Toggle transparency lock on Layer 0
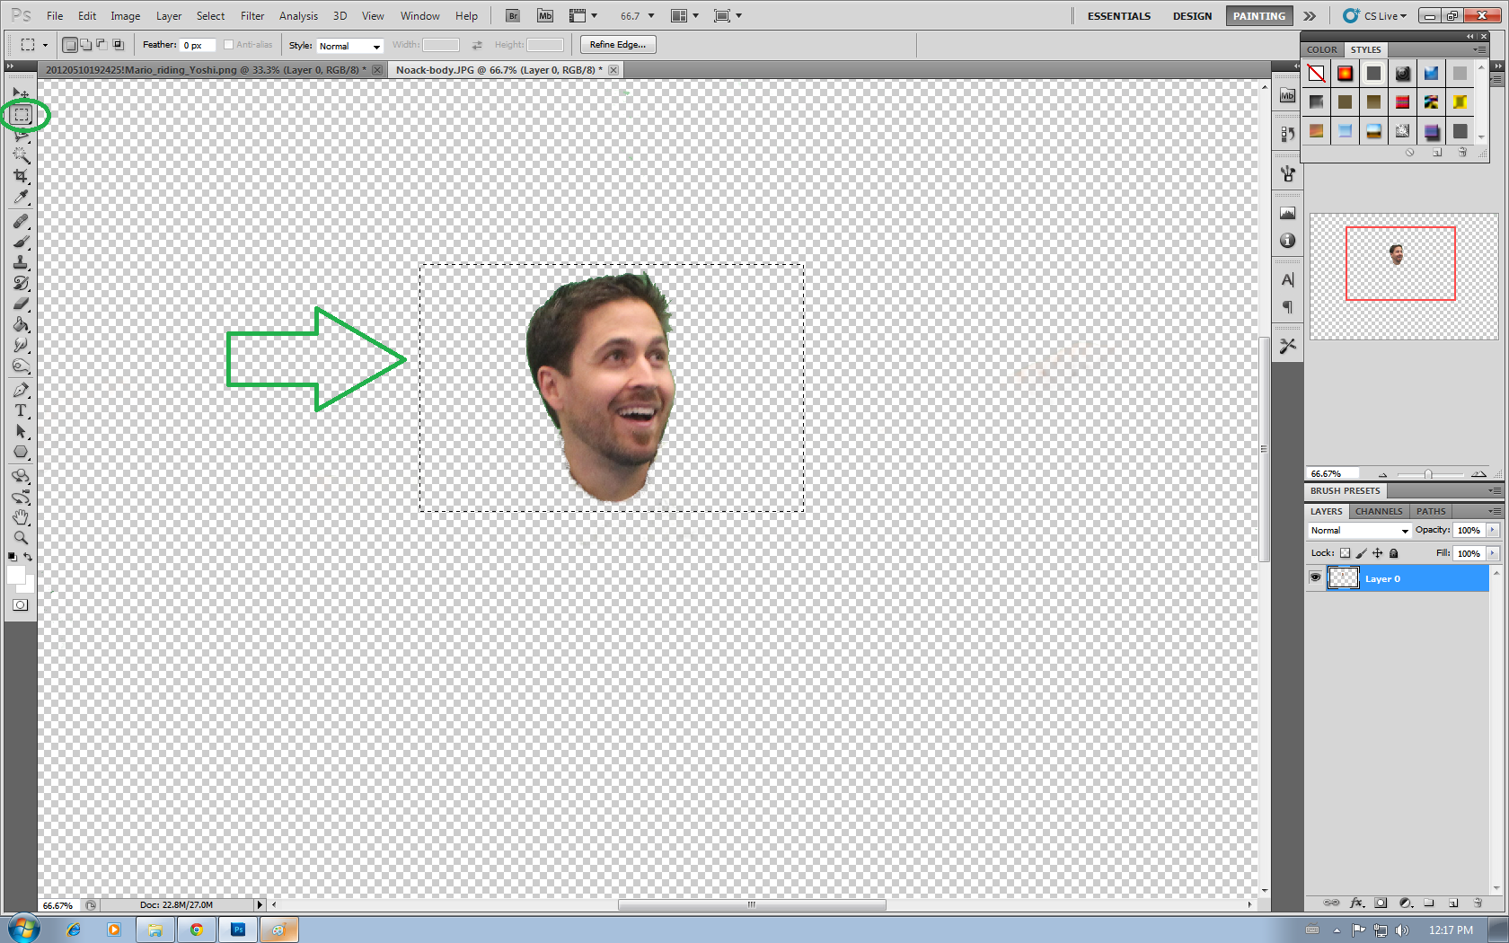The height and width of the screenshot is (943, 1509). click(1344, 553)
